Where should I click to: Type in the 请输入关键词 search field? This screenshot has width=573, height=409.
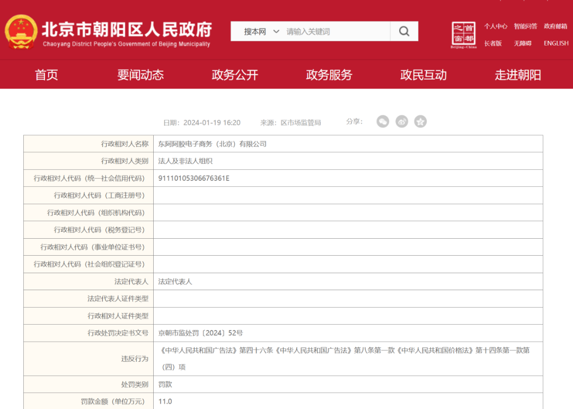(337, 32)
